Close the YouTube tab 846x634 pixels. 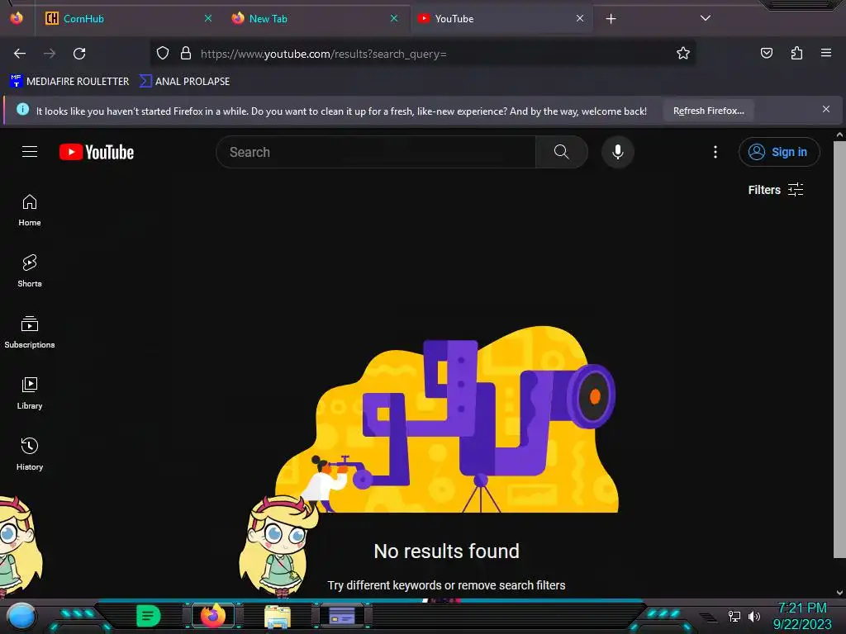[x=580, y=18]
